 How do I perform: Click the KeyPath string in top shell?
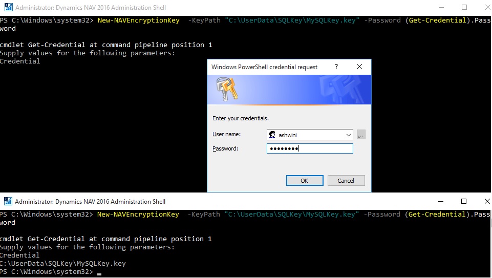pos(292,20)
